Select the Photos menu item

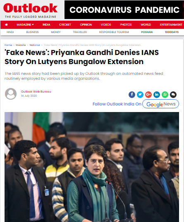(x=126, y=25)
